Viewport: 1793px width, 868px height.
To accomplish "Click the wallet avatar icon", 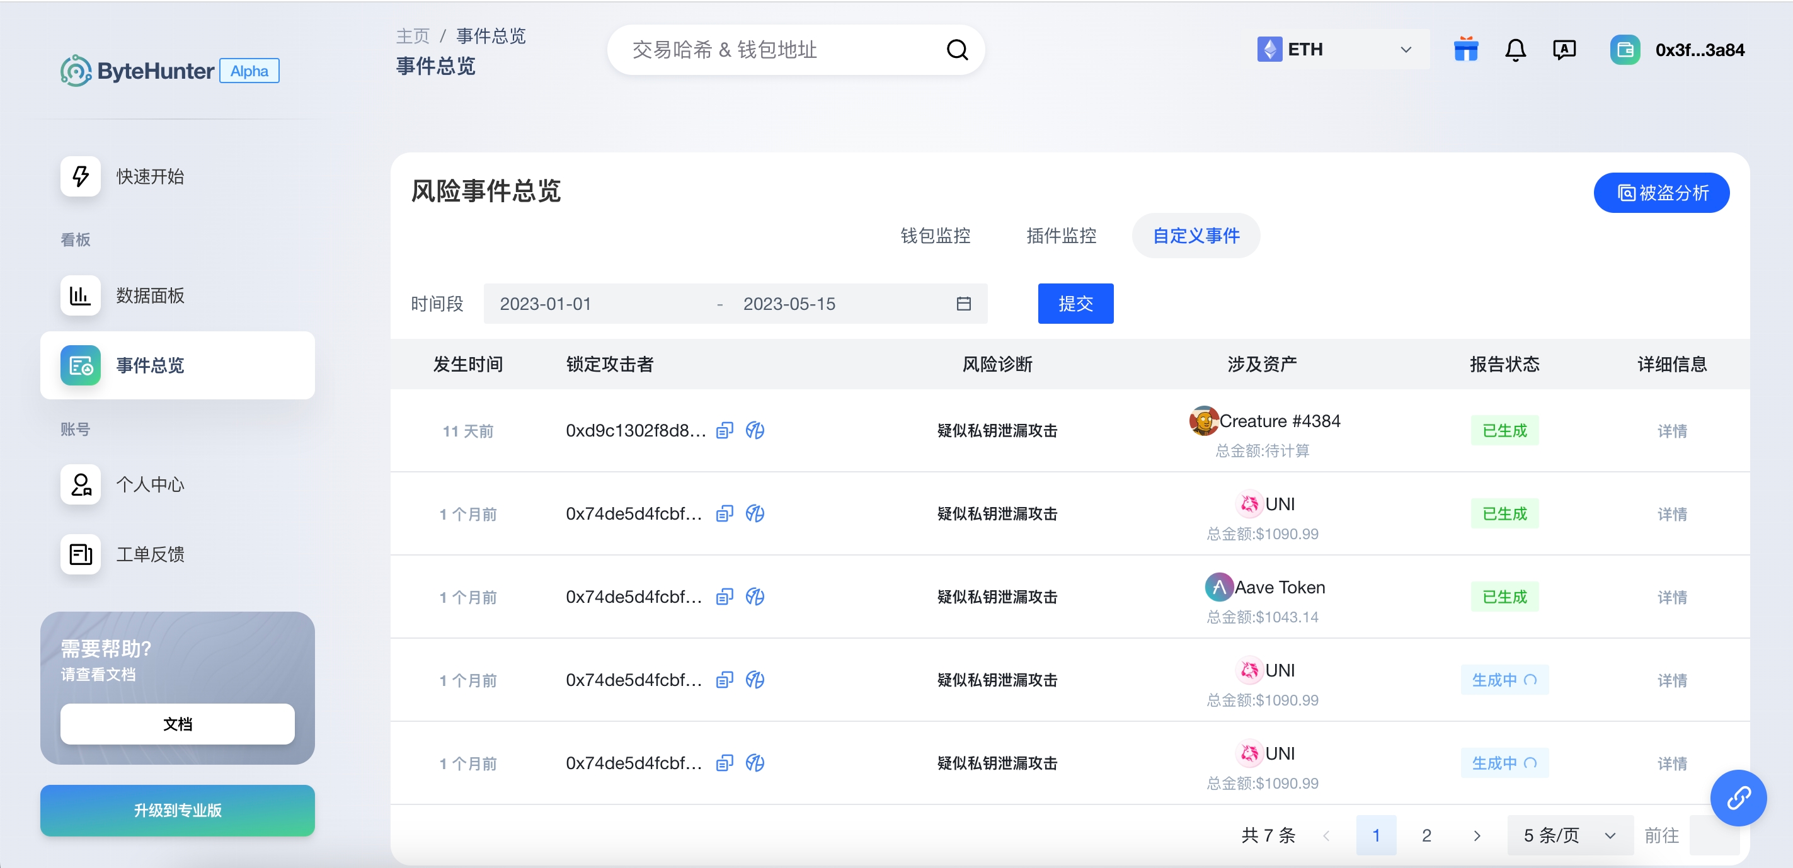I will [1625, 49].
